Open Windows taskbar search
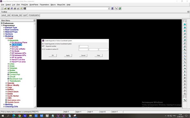Screen dimensions: 190x118 click(8, 116)
